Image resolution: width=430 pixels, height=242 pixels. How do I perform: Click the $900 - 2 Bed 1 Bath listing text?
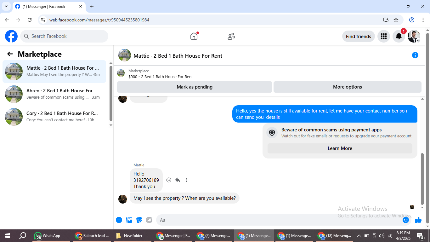(161, 77)
